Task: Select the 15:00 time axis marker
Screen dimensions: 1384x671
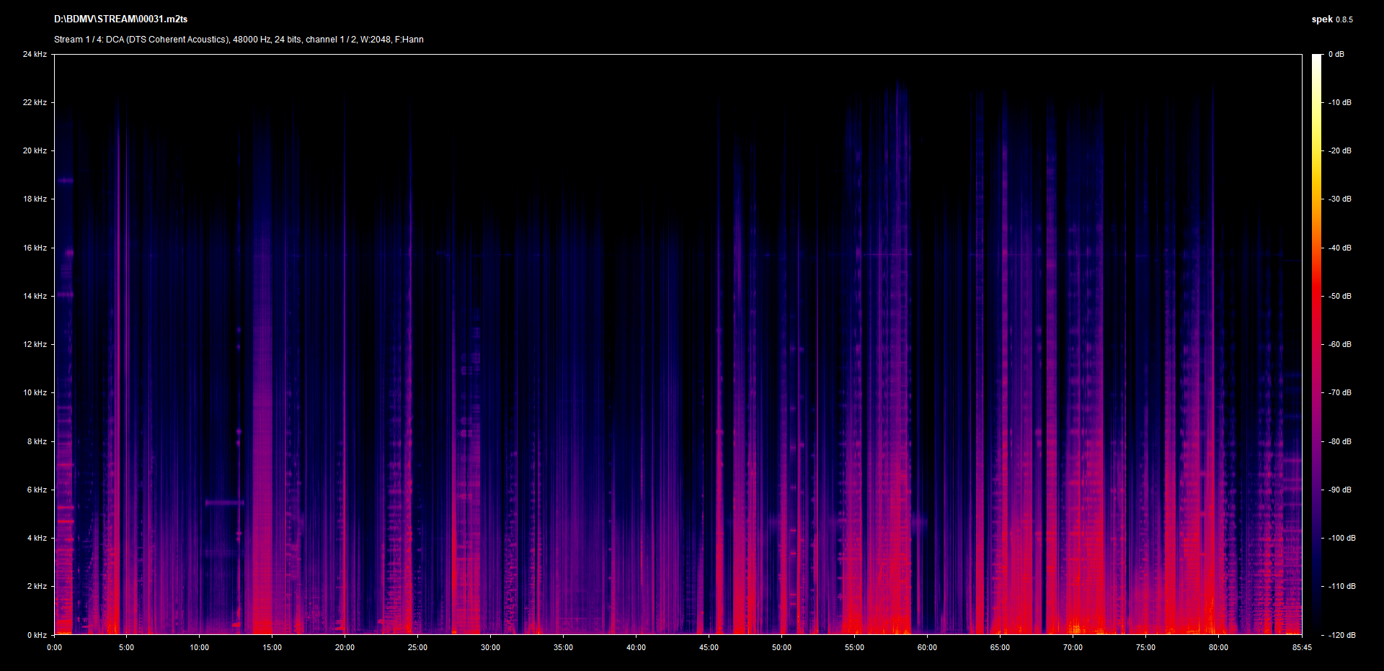Action: click(x=272, y=647)
